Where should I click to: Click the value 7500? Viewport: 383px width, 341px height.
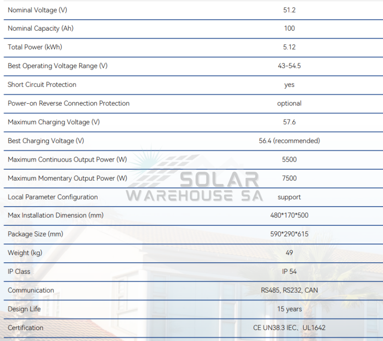tap(289, 178)
